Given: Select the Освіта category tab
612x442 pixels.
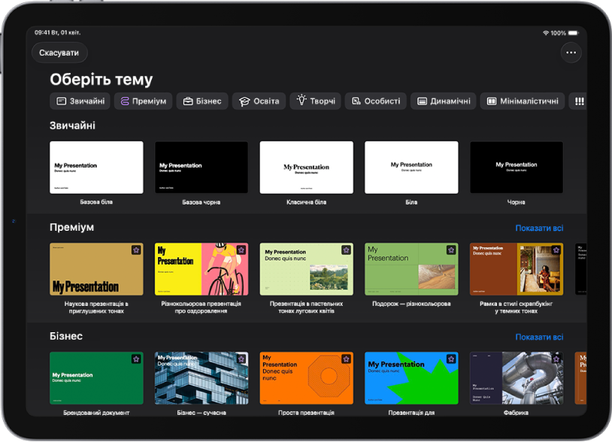Looking at the screenshot, I should (259, 101).
